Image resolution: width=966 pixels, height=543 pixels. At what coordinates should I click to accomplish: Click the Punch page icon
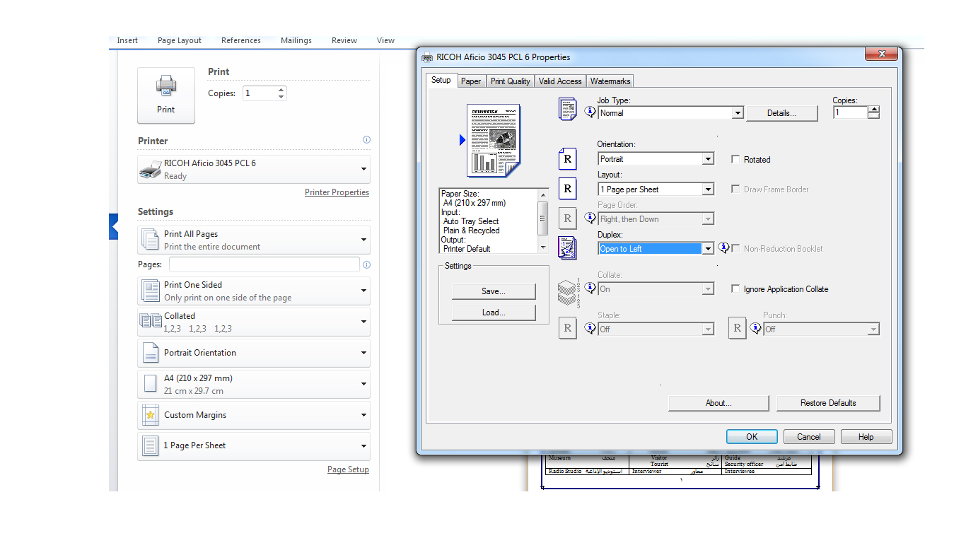pyautogui.click(x=738, y=328)
